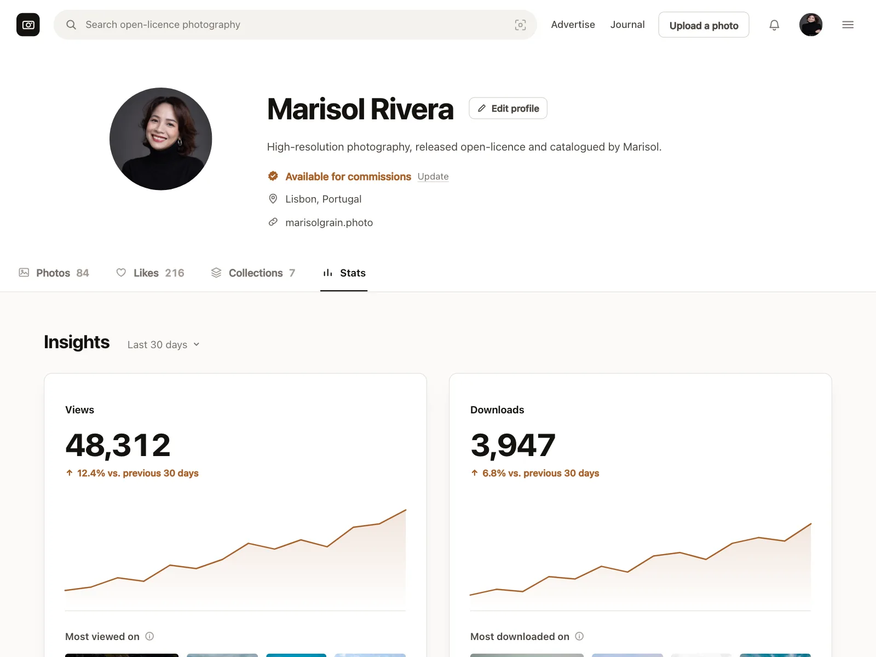The image size is (876, 657).
Task: Click the 48,312 views figure
Action: tap(118, 445)
